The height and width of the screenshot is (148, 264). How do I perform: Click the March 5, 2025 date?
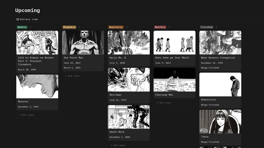[72, 68]
